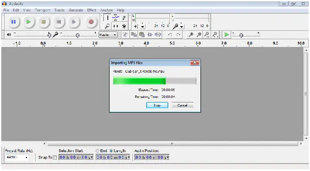Open the input meter dropdown arrow
The height and width of the screenshot is (171, 310).
181,26
